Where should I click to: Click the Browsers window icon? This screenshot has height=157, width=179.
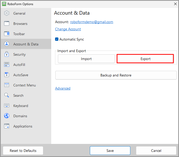click(x=7, y=23)
